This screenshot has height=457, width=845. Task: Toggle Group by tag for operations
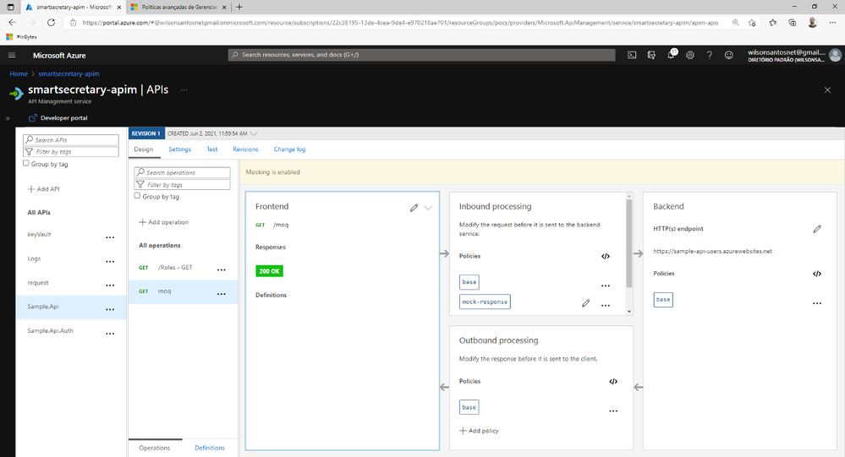pos(137,196)
